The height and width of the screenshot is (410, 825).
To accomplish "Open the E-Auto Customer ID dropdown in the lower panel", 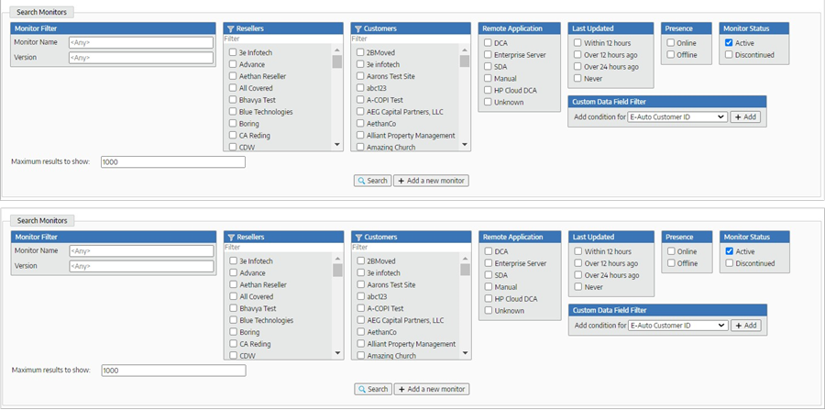I will pyautogui.click(x=677, y=326).
